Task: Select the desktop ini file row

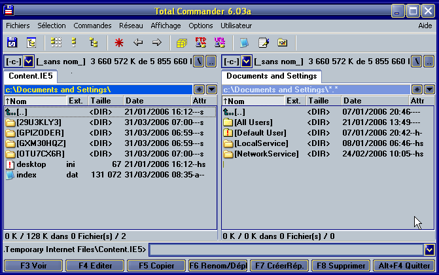Action: 111,164
